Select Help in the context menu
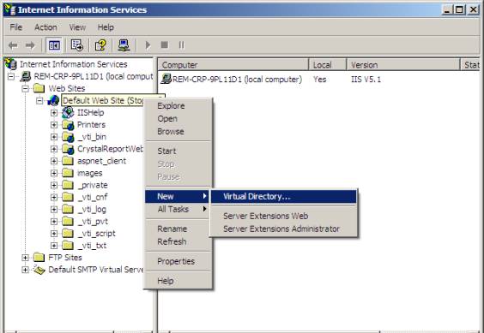Screen dimensions: 484x333 (x=178, y=281)
